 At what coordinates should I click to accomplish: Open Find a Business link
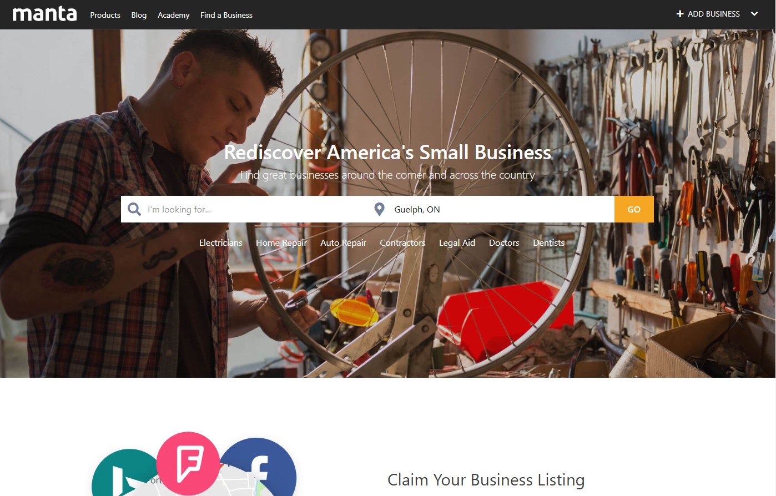226,15
